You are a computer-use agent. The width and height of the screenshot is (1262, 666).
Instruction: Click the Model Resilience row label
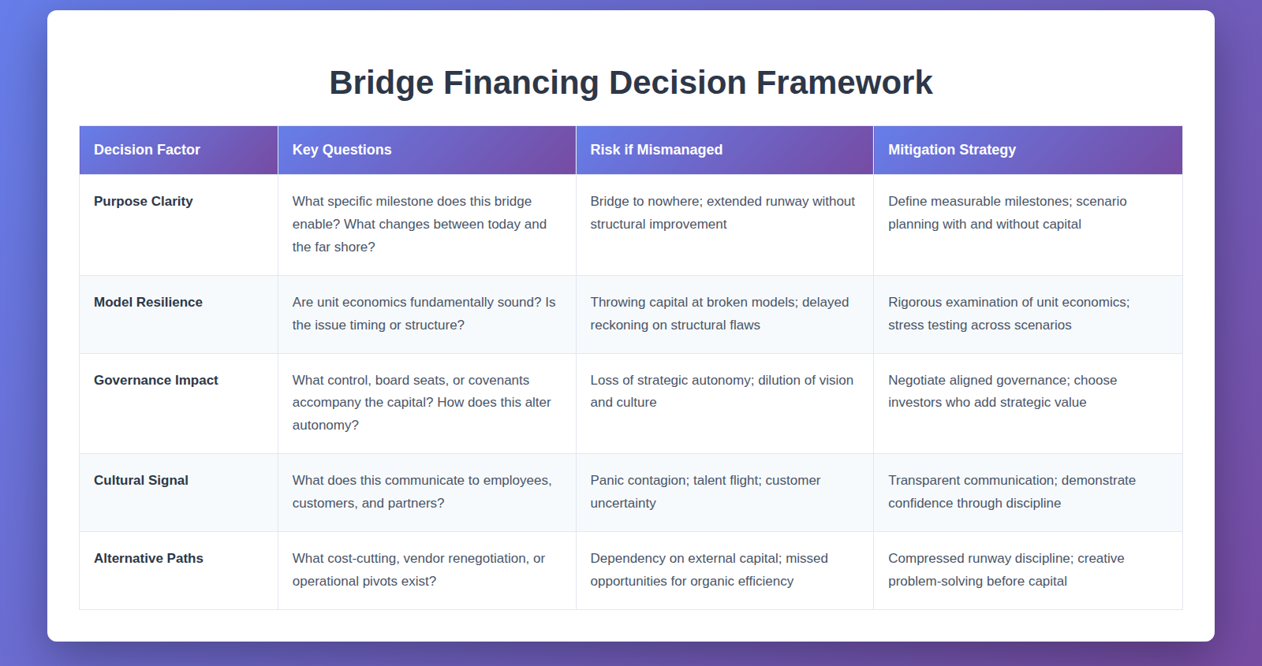click(148, 302)
